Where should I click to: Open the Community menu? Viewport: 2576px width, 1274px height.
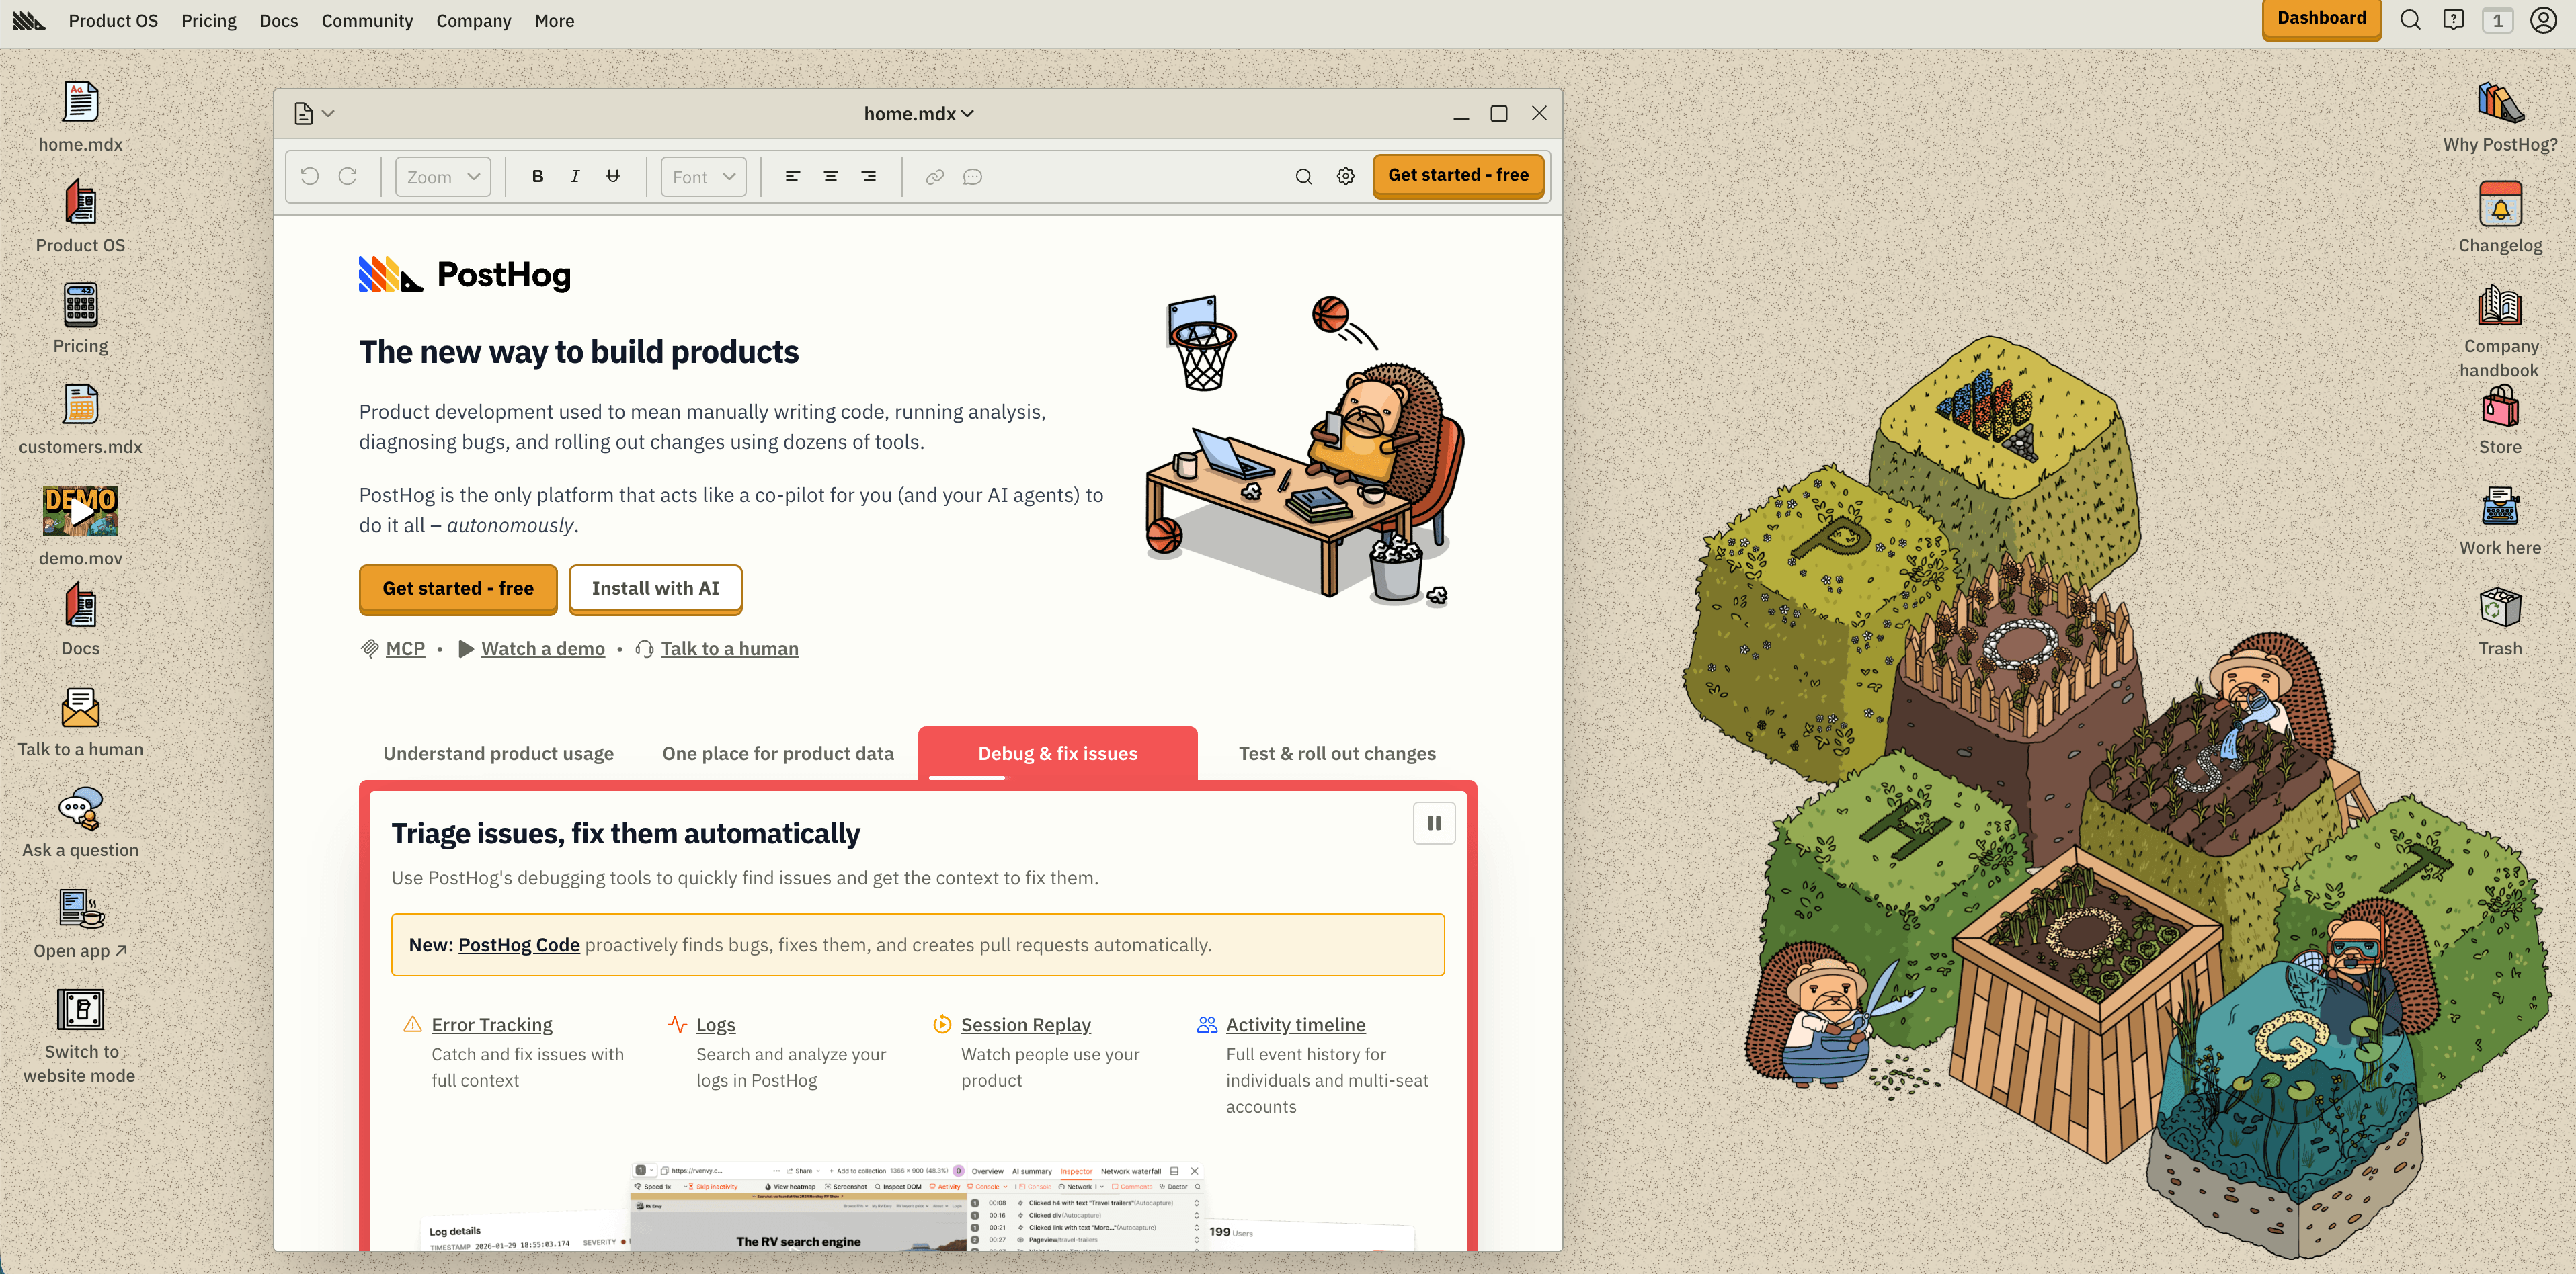[x=367, y=20]
